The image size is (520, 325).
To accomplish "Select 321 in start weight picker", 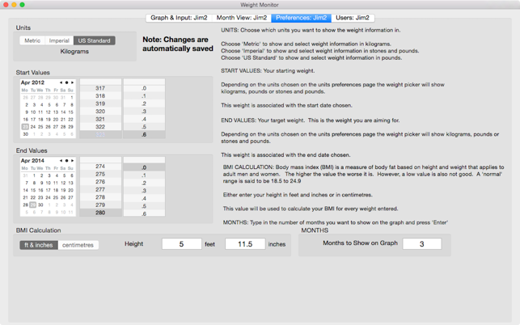I will tap(100, 119).
